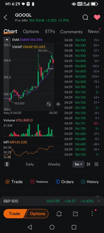The width and height of the screenshot is (104, 233).
Task: Open the Orders section
Action: pos(65,182)
